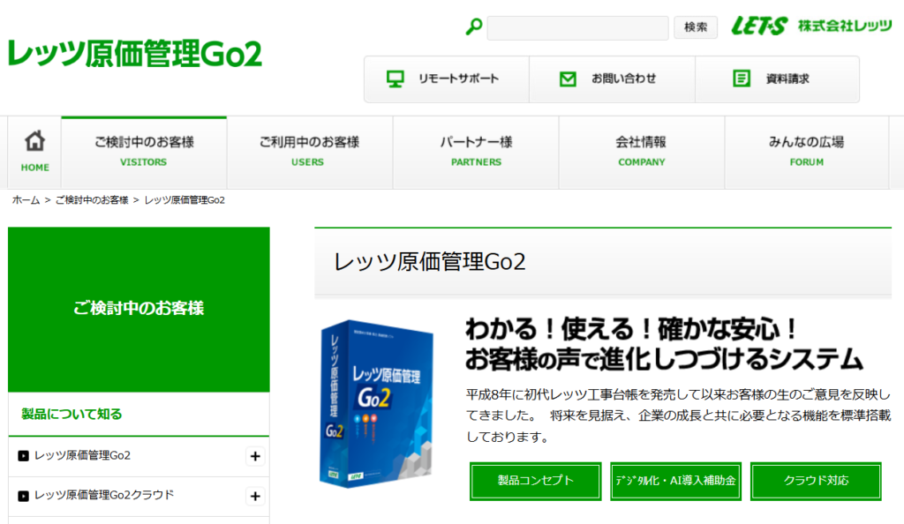Click the arrow bullet beside レッツ原価管理Go2クラウド

23,496
